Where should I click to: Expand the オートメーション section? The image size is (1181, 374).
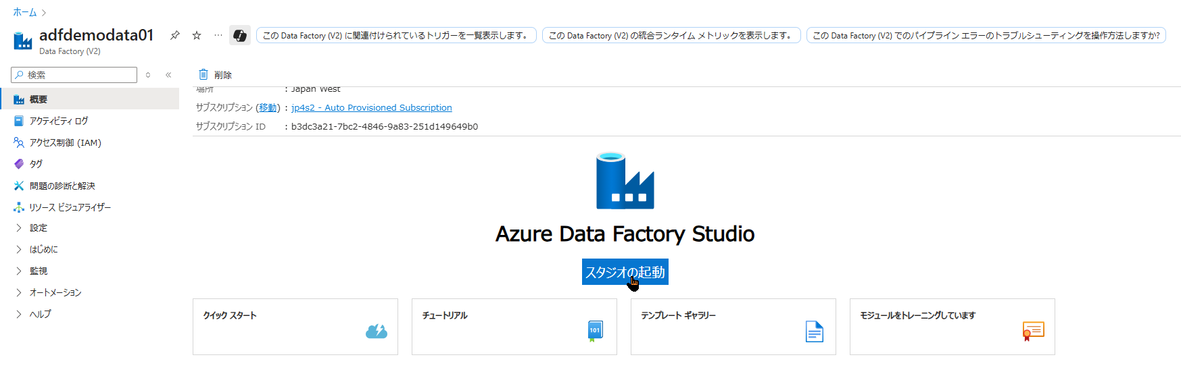(x=19, y=293)
